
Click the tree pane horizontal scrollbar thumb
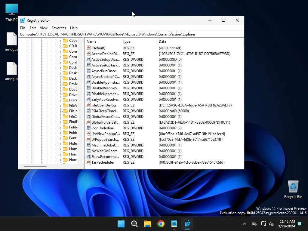[x=35, y=166]
